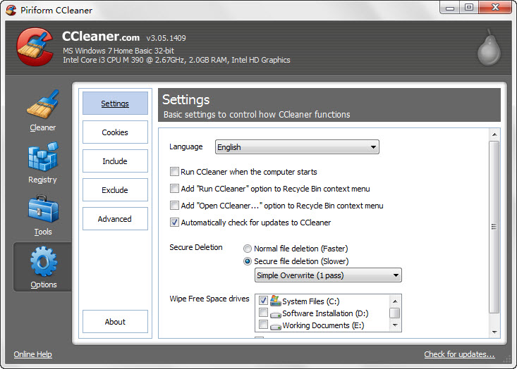Click Check for updates link
Viewport: 517px width, 369px height.
pos(459,354)
